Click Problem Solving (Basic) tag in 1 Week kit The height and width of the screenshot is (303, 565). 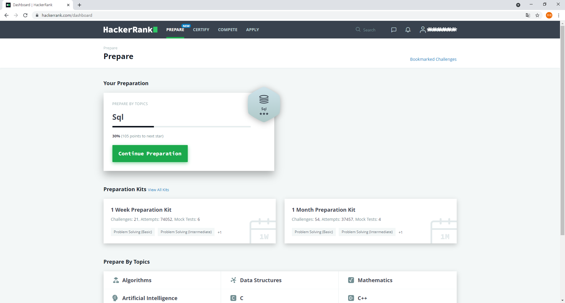pos(133,232)
